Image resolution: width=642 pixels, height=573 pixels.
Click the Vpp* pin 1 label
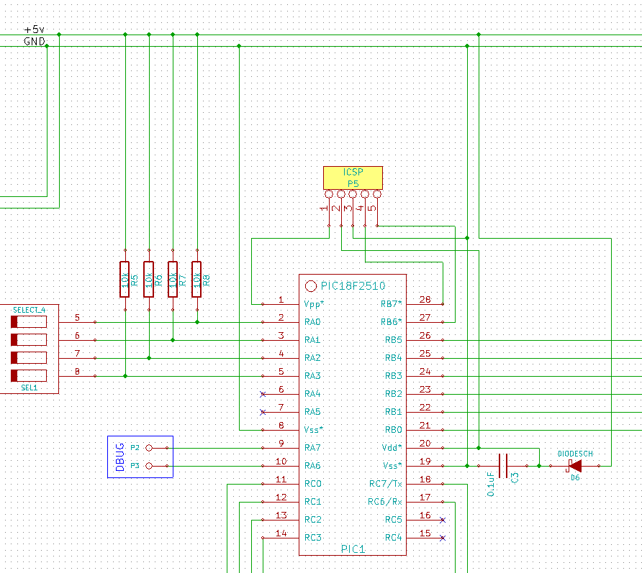[314, 304]
